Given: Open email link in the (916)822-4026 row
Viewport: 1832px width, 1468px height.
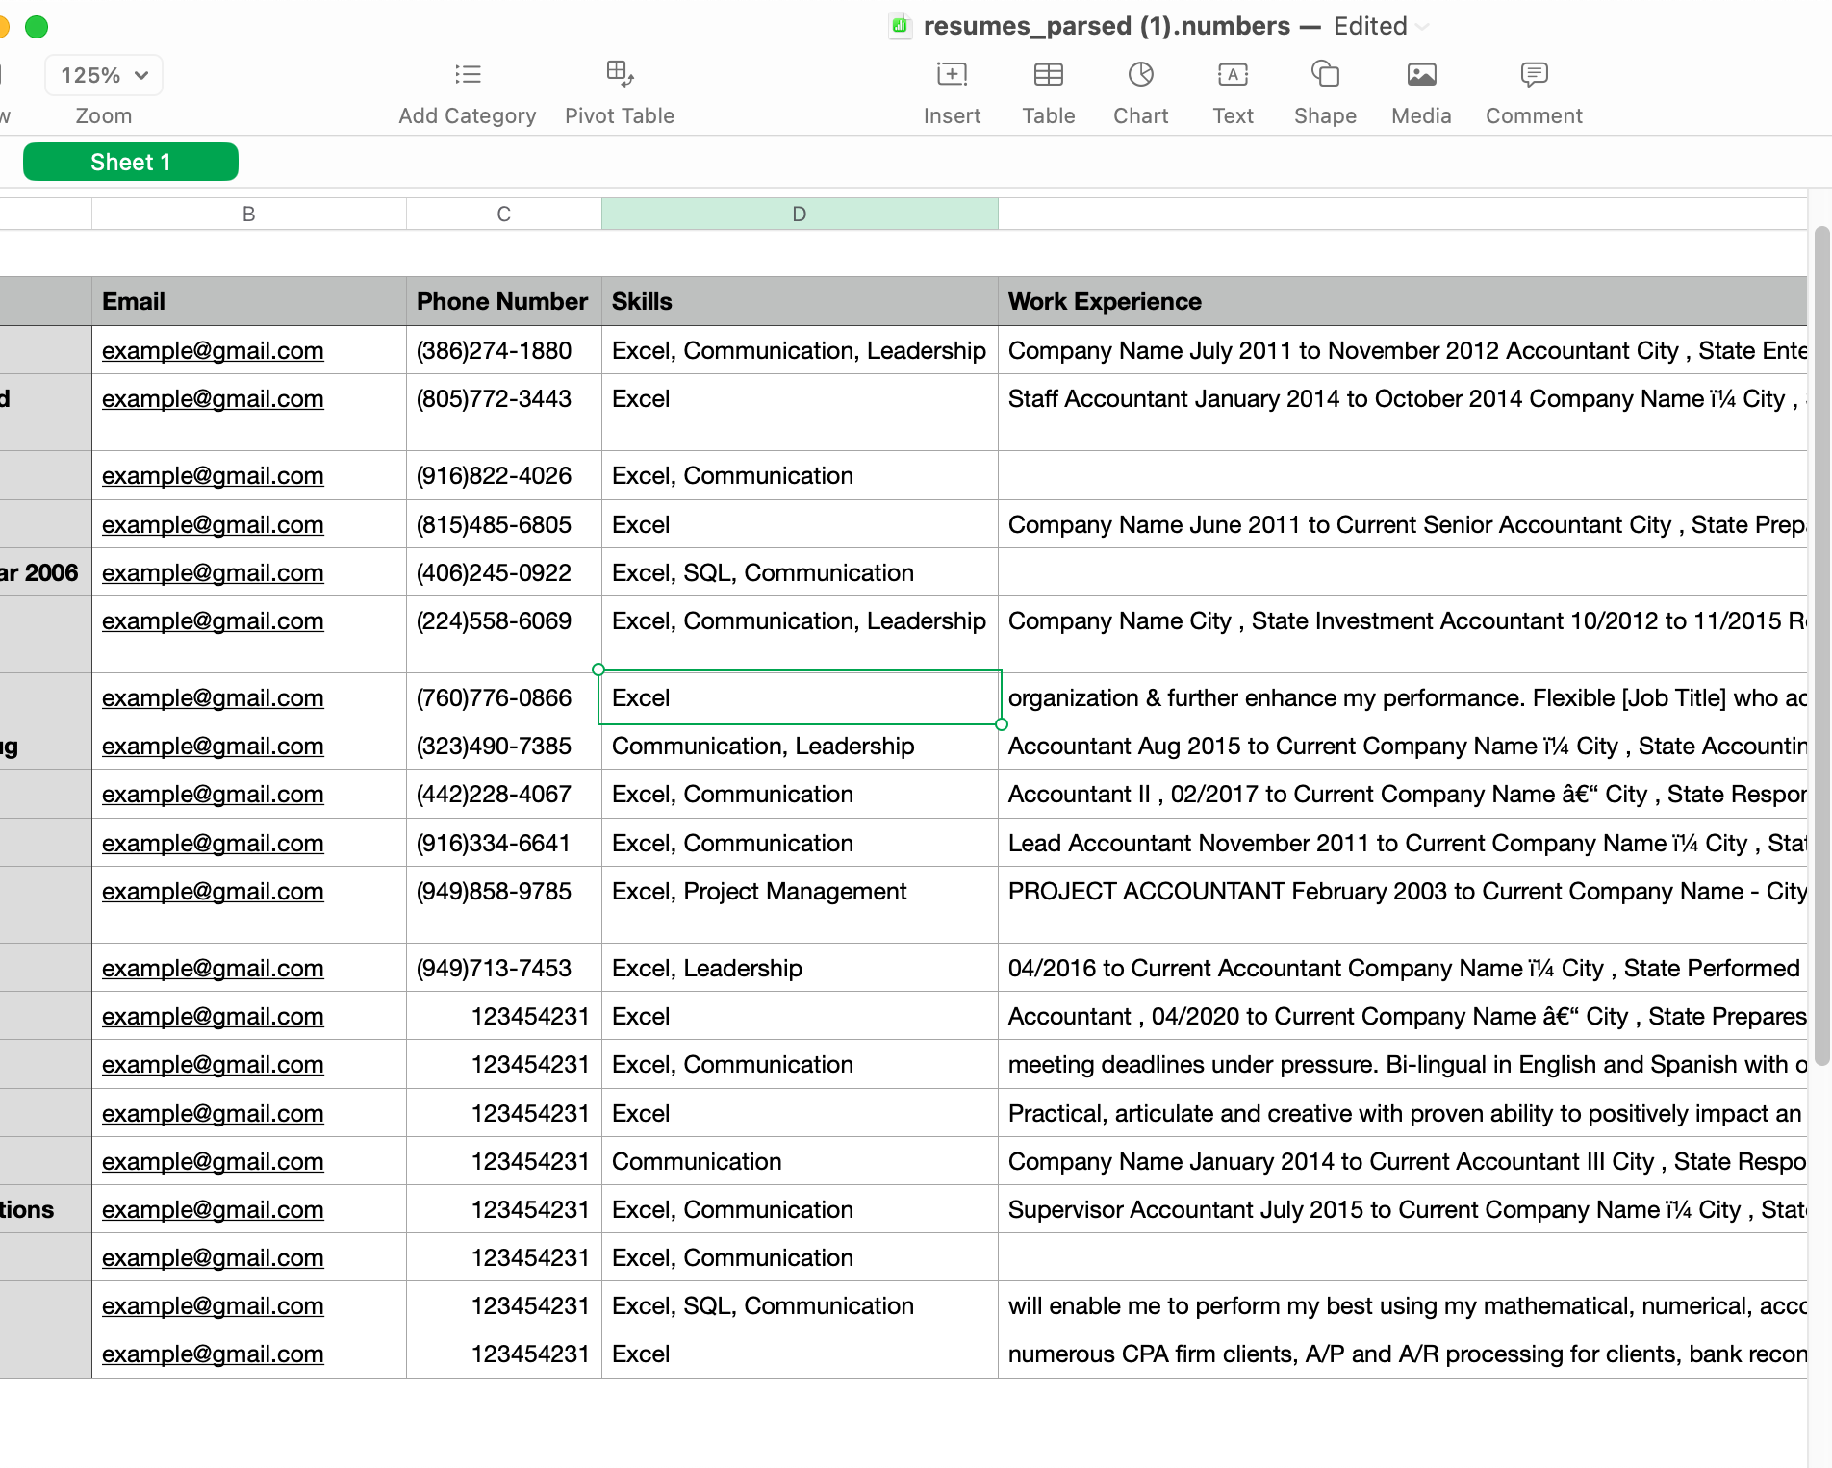Looking at the screenshot, I should (x=213, y=475).
